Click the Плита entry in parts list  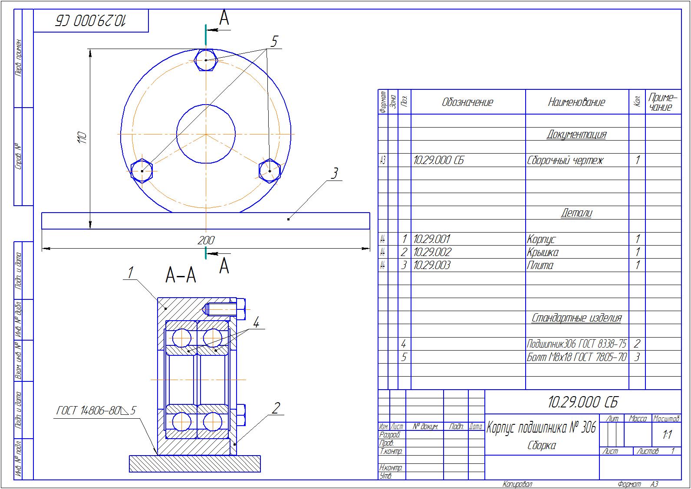click(x=540, y=265)
